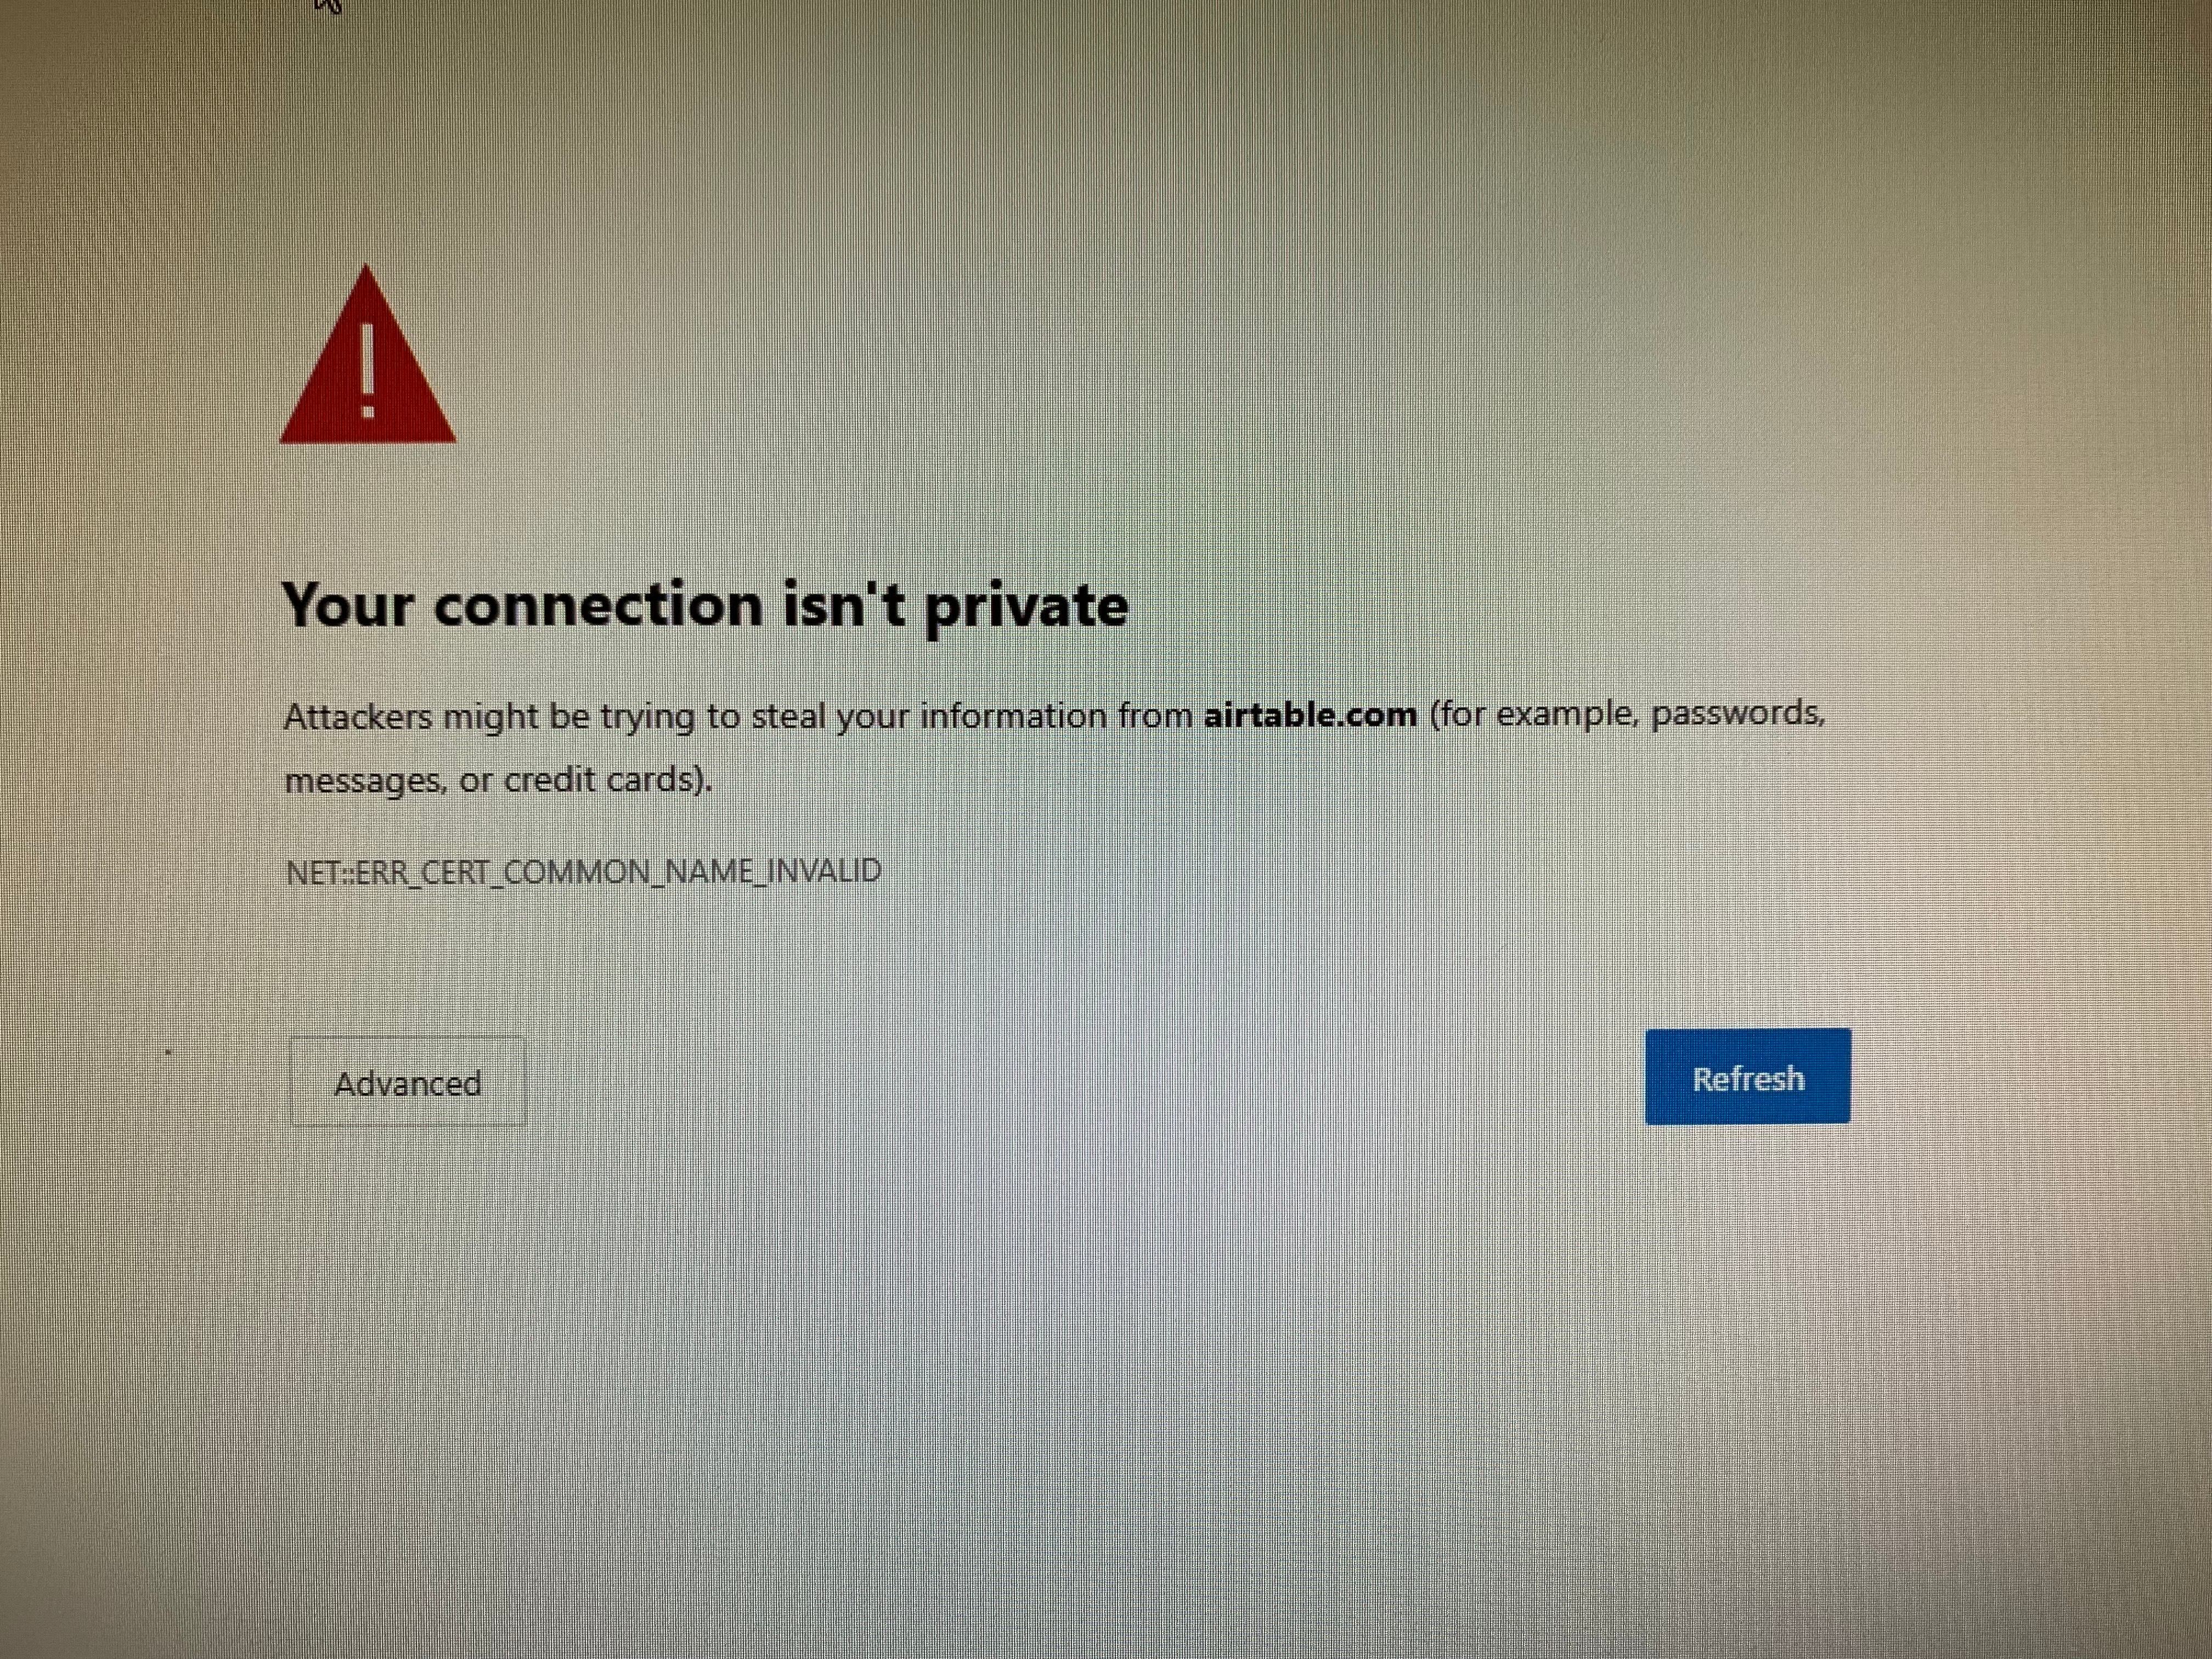Click the NET::ERR_CERT_COMMON_NAME_INVALID error code
2212x1659 pixels.
(584, 871)
